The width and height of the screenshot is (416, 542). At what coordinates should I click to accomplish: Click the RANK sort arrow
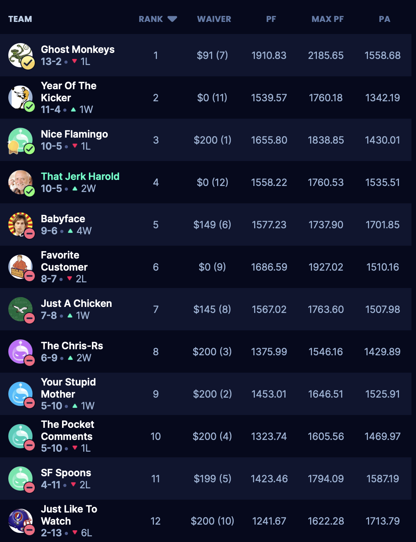(x=172, y=19)
